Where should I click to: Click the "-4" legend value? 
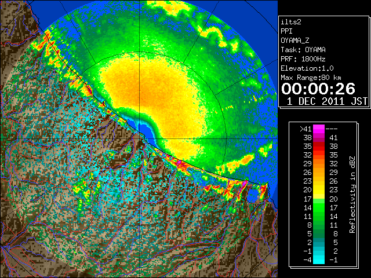307,260
